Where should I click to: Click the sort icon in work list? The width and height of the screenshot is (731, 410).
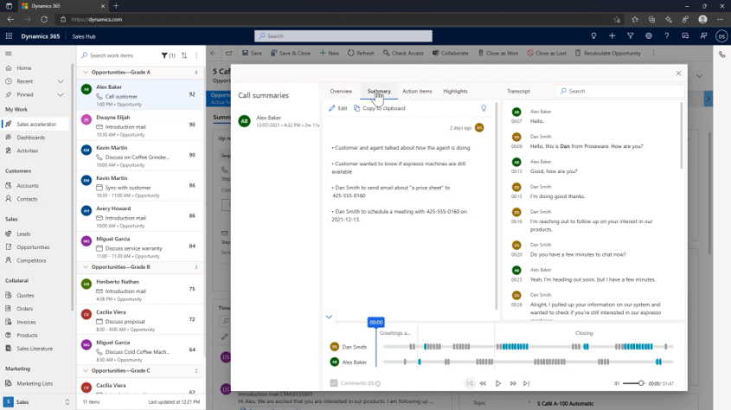tap(183, 55)
